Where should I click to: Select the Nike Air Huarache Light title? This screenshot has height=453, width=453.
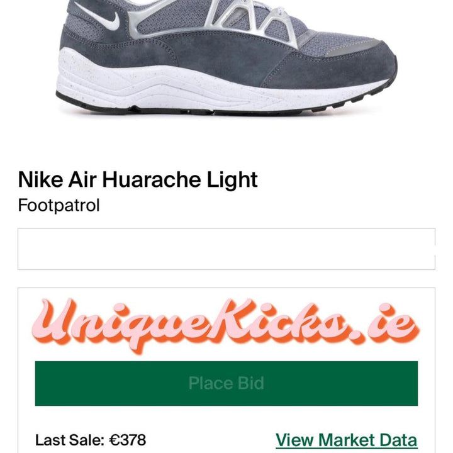point(138,180)
